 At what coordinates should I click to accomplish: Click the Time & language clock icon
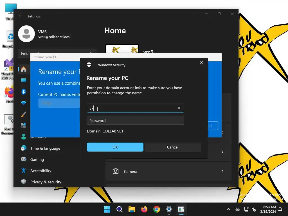tap(24, 148)
